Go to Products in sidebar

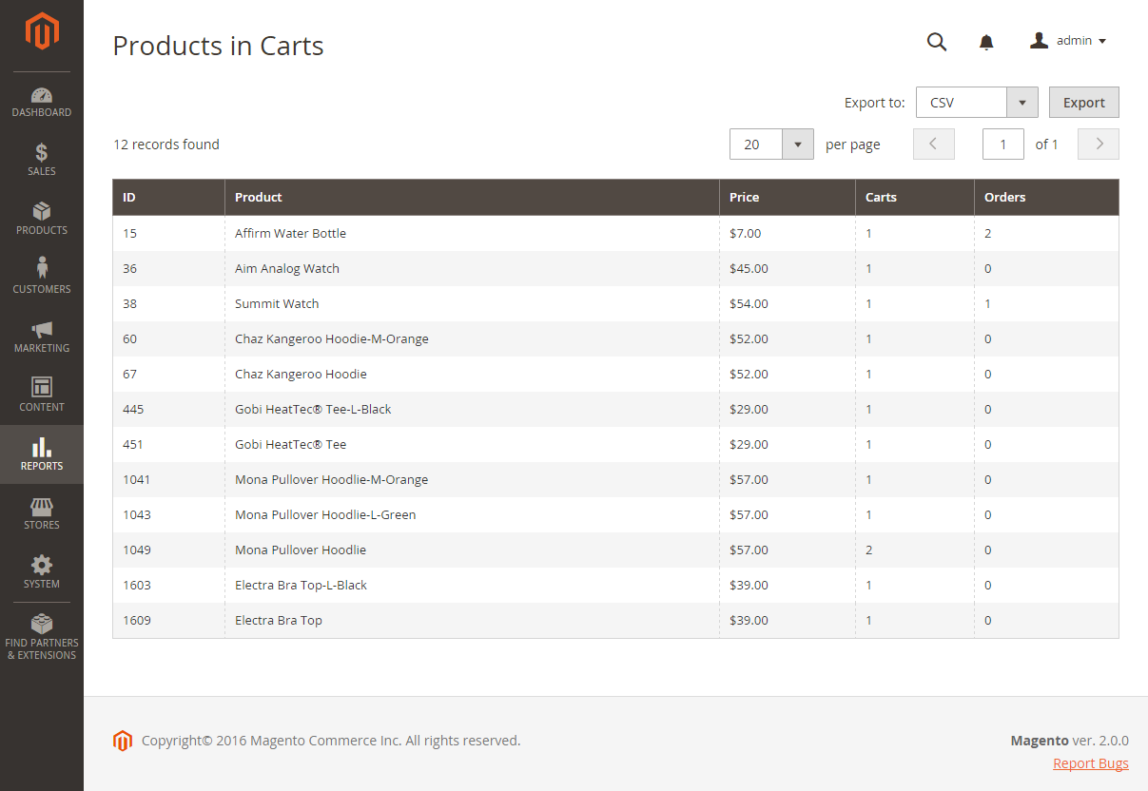(42, 219)
